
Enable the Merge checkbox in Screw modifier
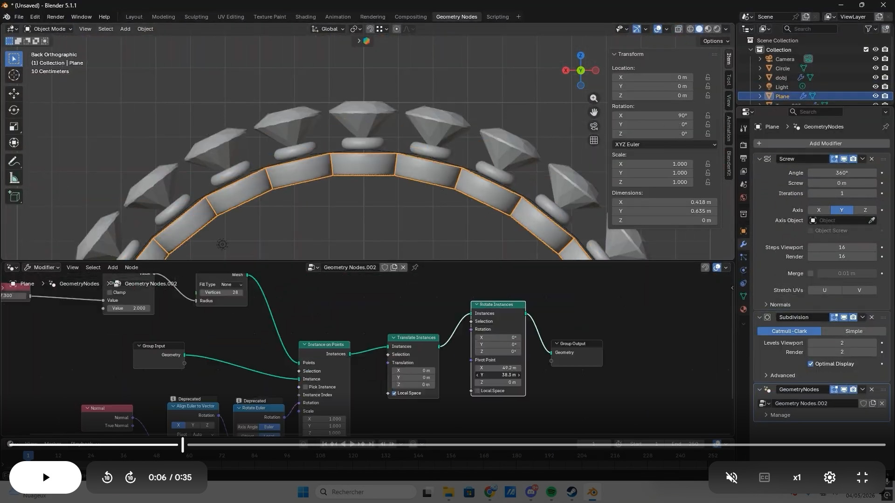pyautogui.click(x=811, y=273)
